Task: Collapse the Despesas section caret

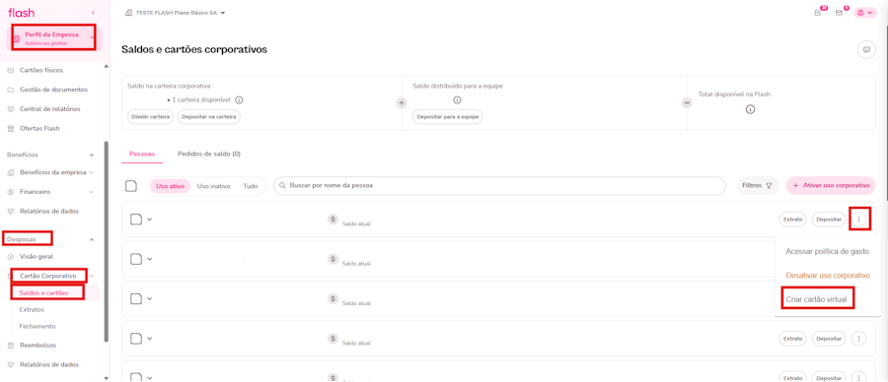Action: click(92, 239)
